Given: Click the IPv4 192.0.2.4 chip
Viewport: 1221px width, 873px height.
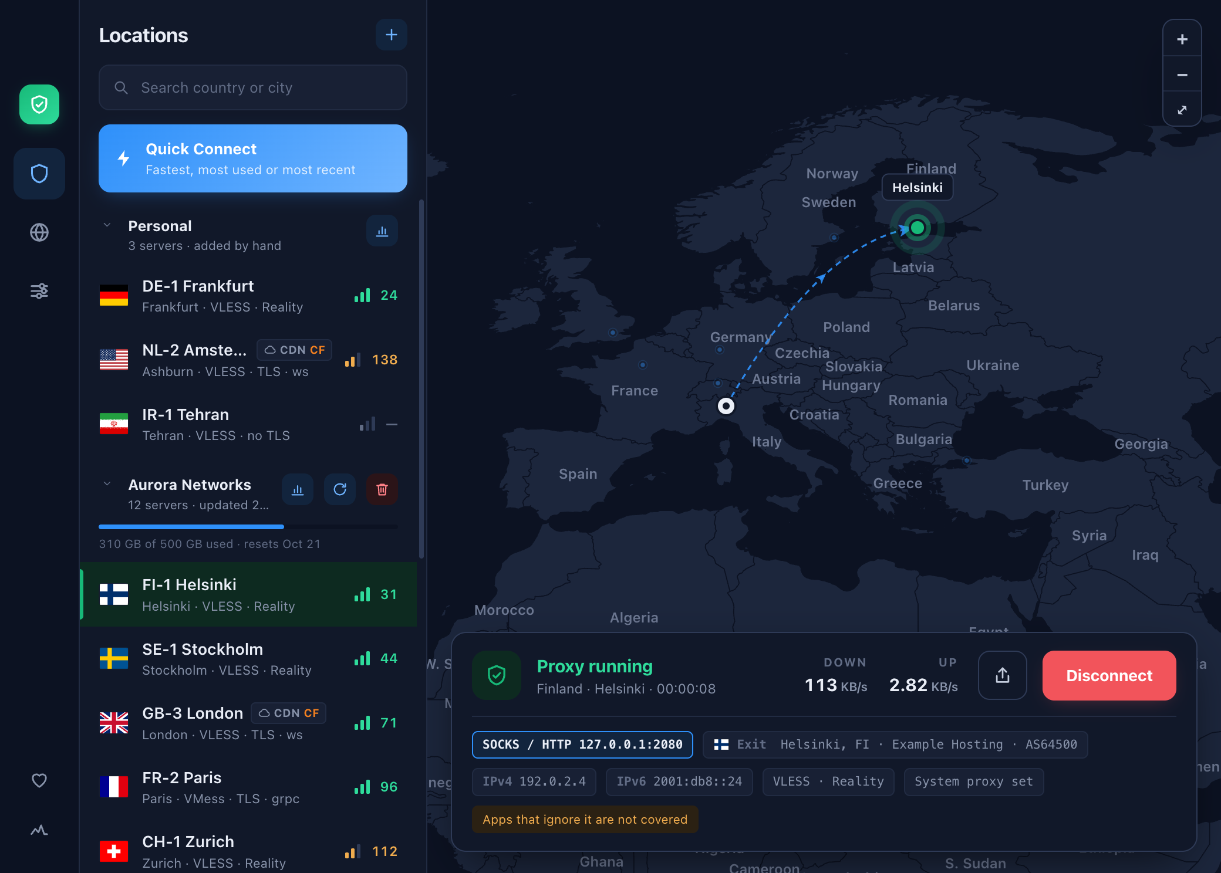Looking at the screenshot, I should pos(534,781).
